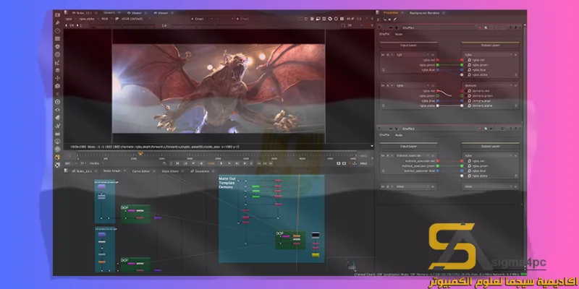
Task: Open the A input Crop1 dropdown
Action: click(x=202, y=19)
